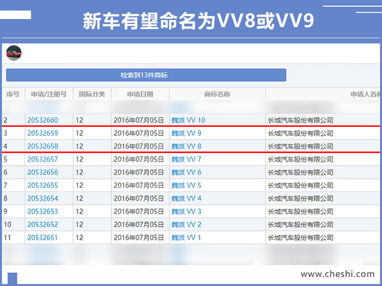382x286 pixels.
Task: Click serial number 9 in the 序号 column
Action: point(6,211)
